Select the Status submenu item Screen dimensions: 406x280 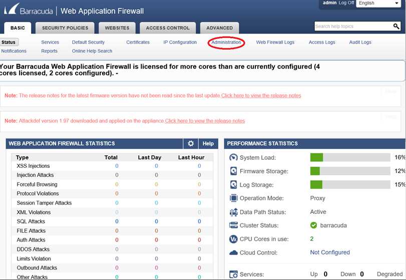pyautogui.click(x=9, y=42)
